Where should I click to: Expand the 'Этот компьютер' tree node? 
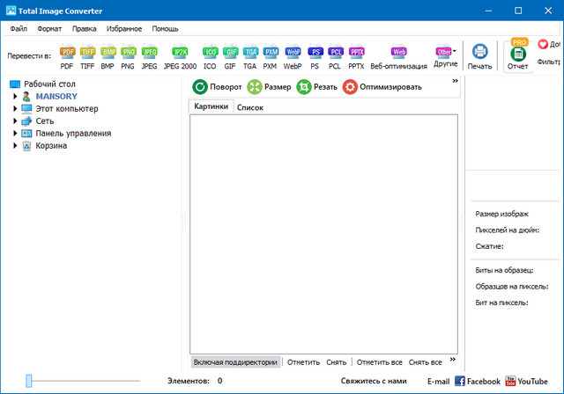click(15, 109)
